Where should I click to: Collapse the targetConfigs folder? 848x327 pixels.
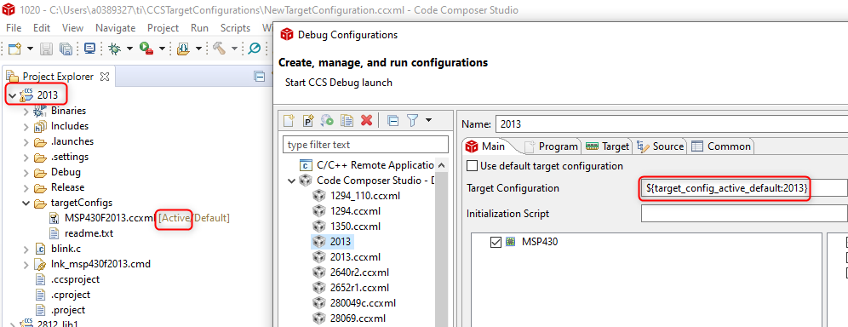click(x=26, y=204)
